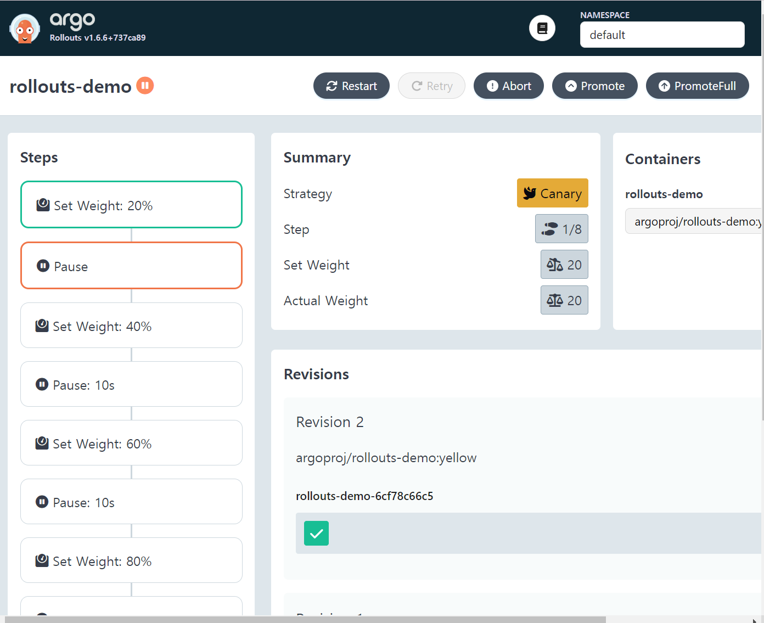Click the scale icon on Set Weight: 60%
Image resolution: width=764 pixels, height=623 pixels.
point(42,443)
